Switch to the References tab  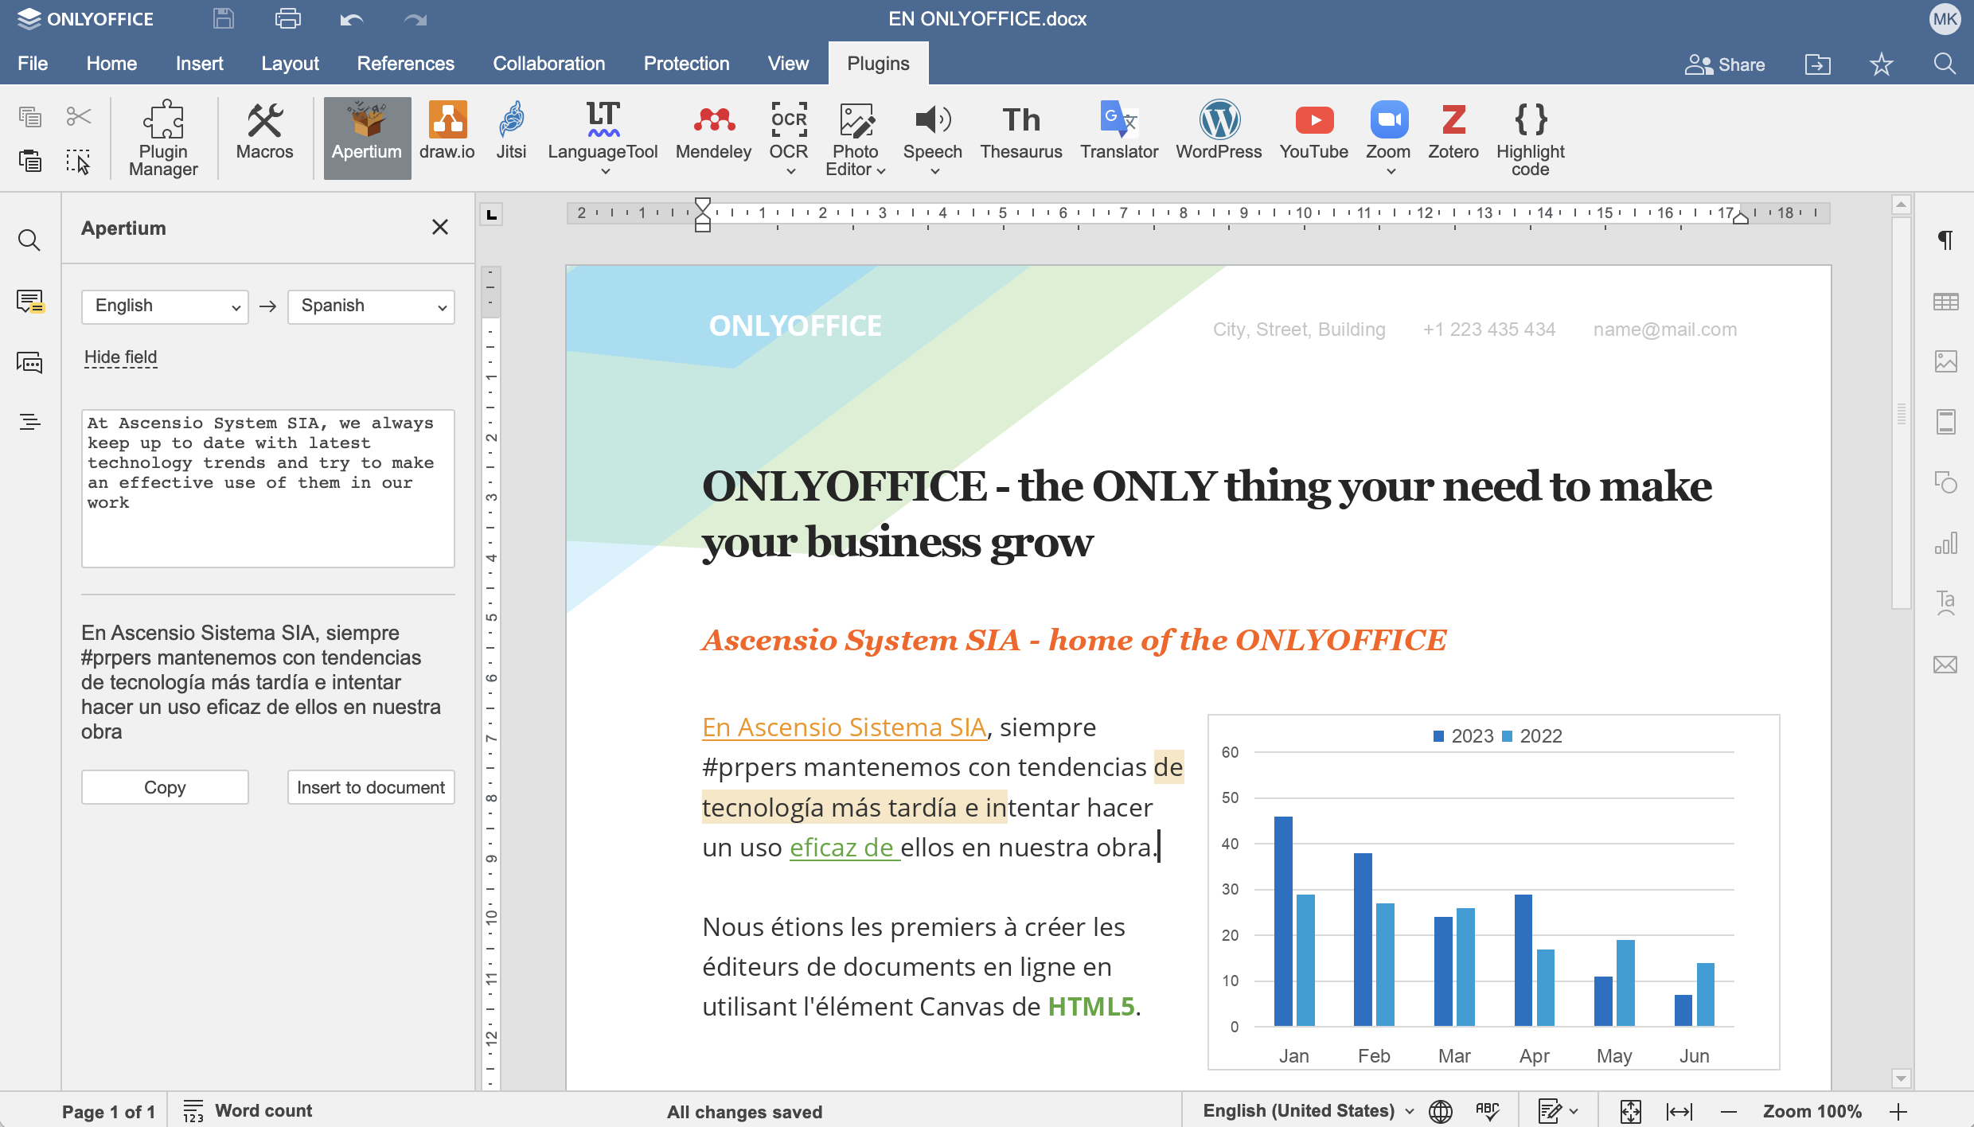(x=405, y=64)
